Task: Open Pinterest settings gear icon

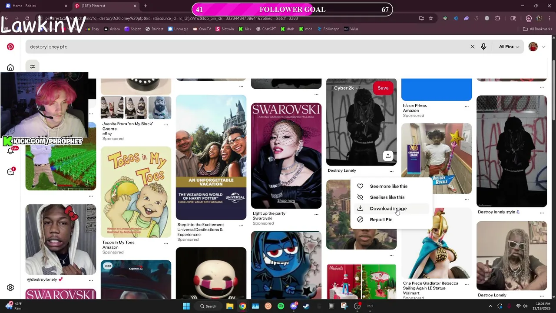Action: pyautogui.click(x=10, y=287)
